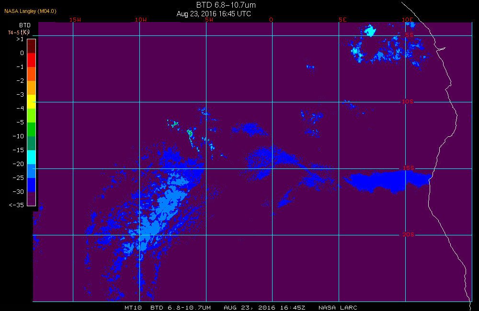Screen dimensions: 479x311
Task: Click the '5W' longitude label
Action: pos(209,20)
